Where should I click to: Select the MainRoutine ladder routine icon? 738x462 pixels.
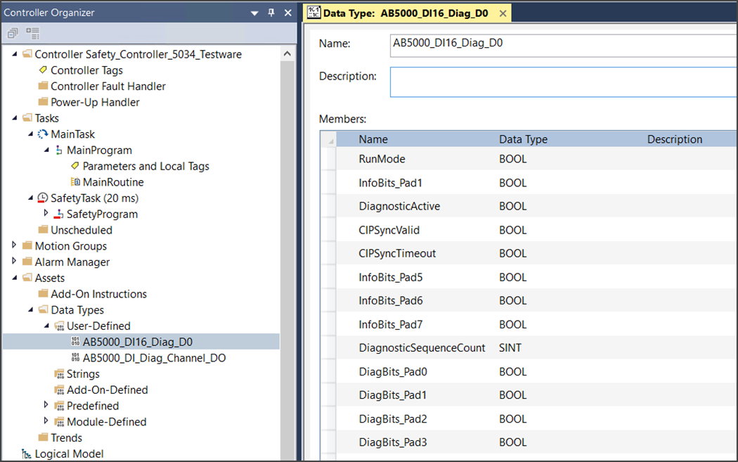tap(75, 182)
